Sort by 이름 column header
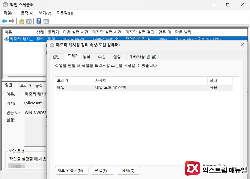 point(18,32)
